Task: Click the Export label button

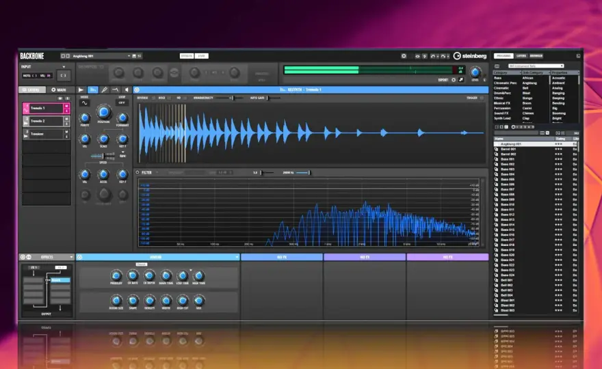Action: pyautogui.click(x=443, y=80)
